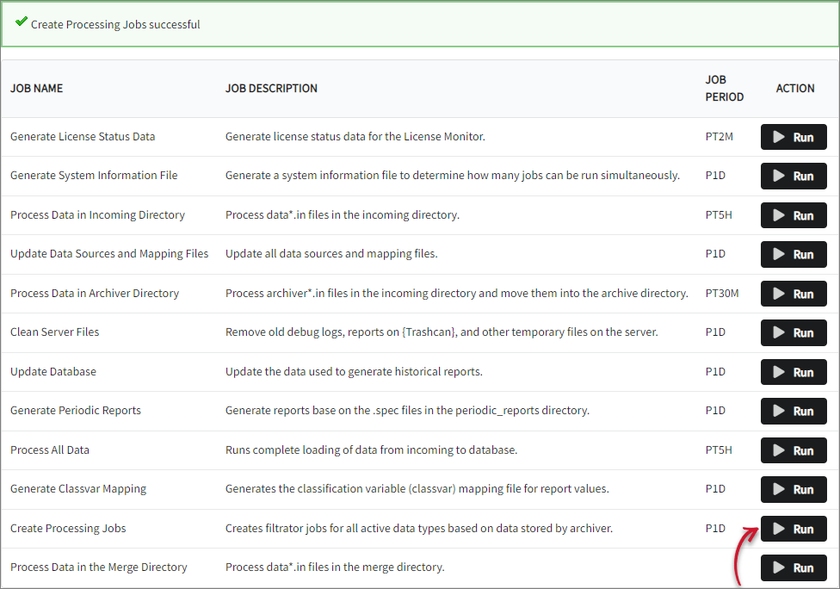Image resolution: width=840 pixels, height=589 pixels.
Task: Open the Create Processing Jobs job
Action: tap(68, 528)
